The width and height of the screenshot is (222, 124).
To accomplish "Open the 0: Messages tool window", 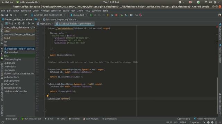I will click(x=110, y=119).
